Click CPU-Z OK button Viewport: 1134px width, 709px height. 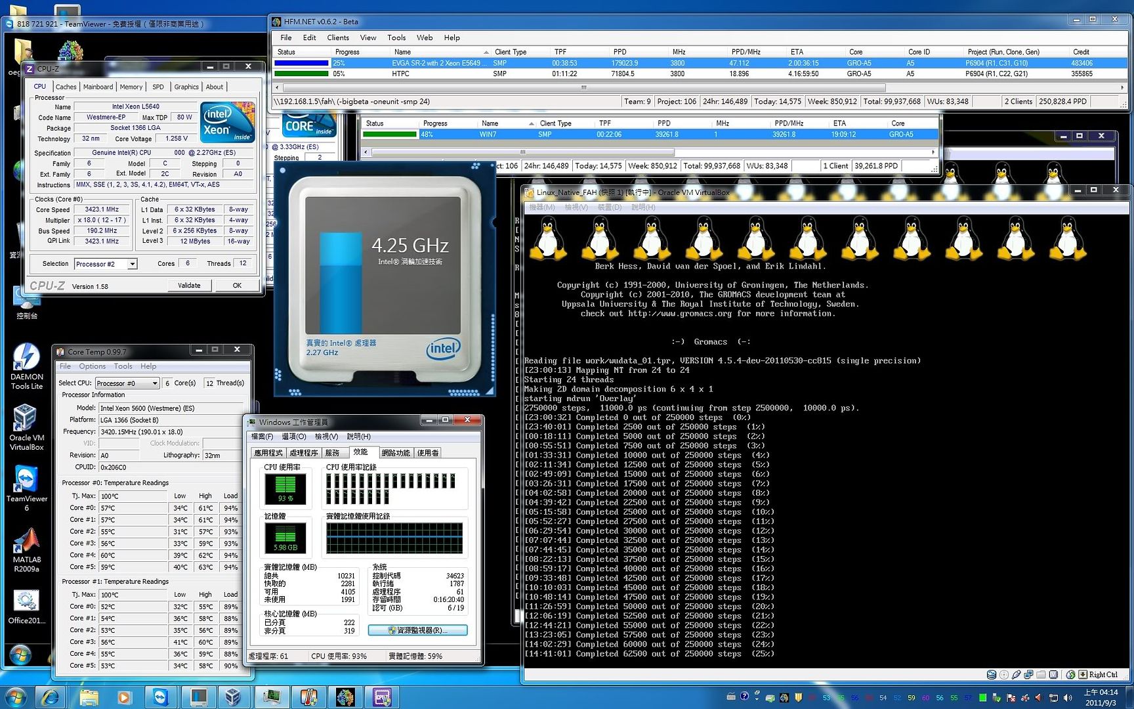(x=237, y=286)
